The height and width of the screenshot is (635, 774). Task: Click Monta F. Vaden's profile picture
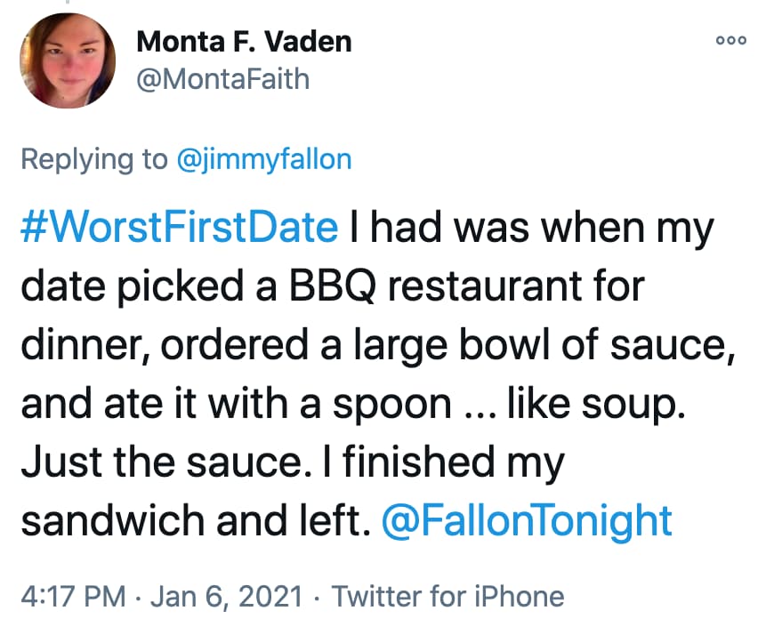[x=69, y=60]
